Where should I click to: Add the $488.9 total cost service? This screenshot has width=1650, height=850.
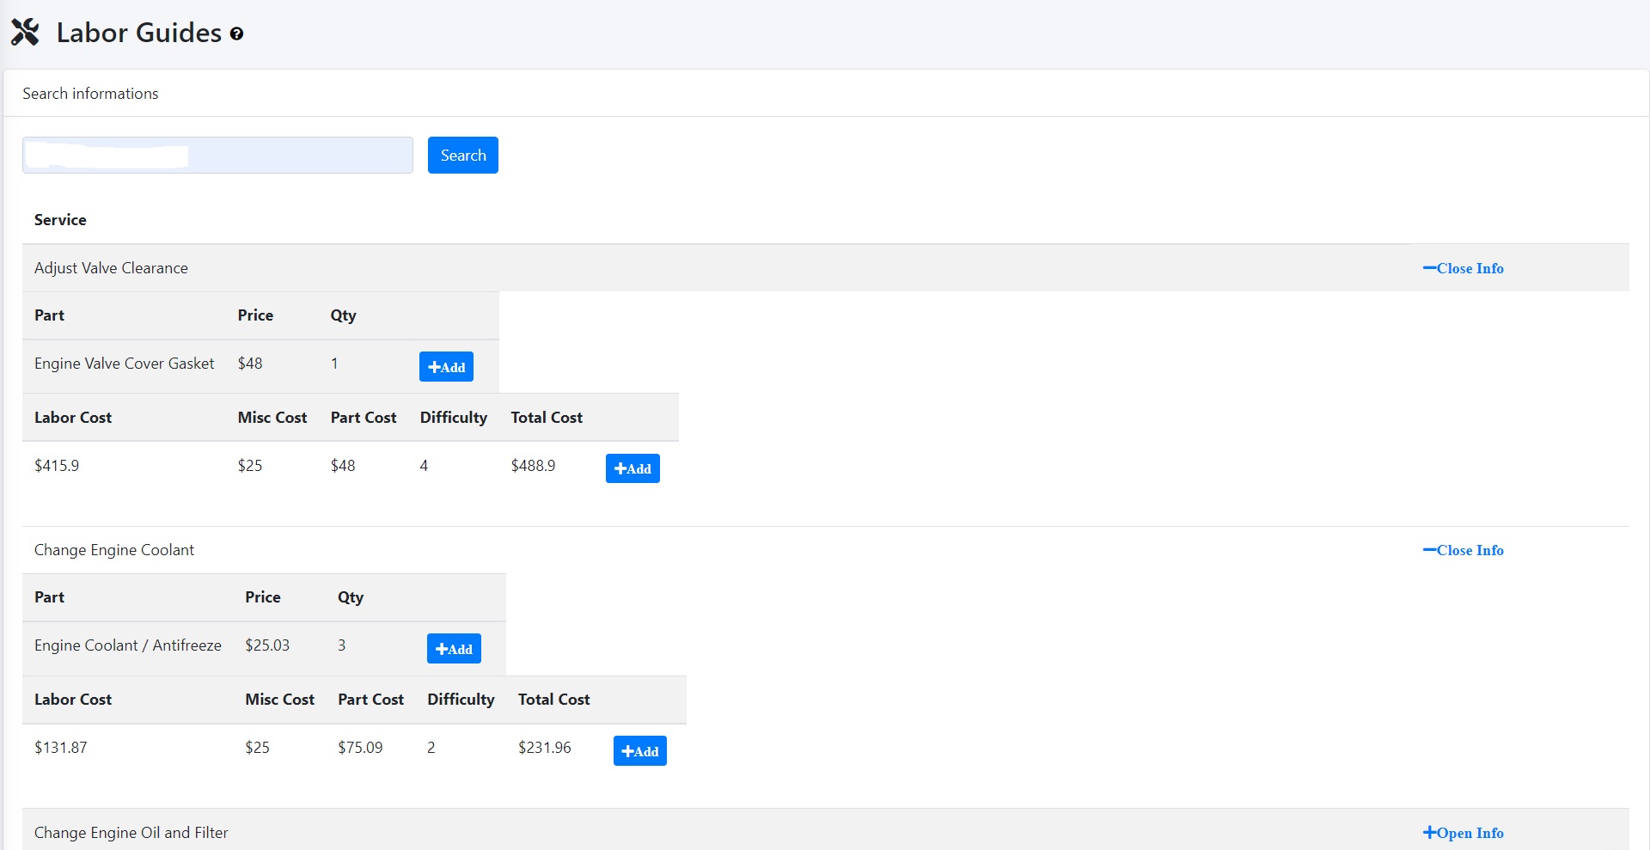click(632, 468)
